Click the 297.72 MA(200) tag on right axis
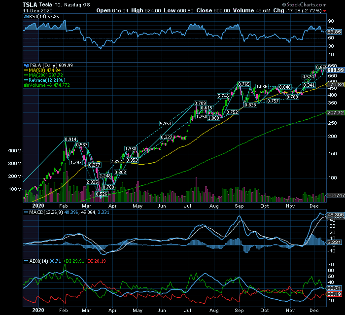 (336, 112)
